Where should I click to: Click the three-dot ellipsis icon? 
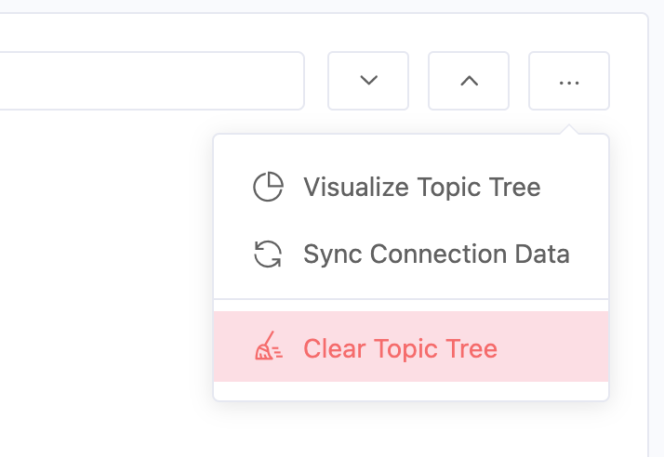(x=569, y=82)
